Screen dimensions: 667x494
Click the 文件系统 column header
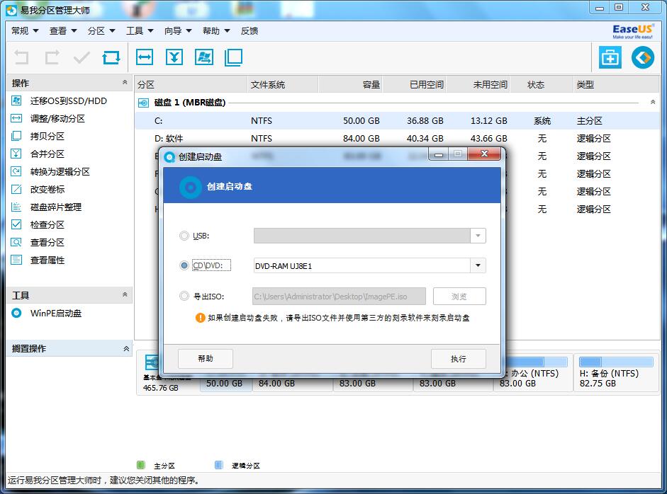coord(282,84)
